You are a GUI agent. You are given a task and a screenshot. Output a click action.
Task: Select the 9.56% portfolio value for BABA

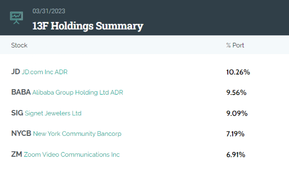(236, 93)
